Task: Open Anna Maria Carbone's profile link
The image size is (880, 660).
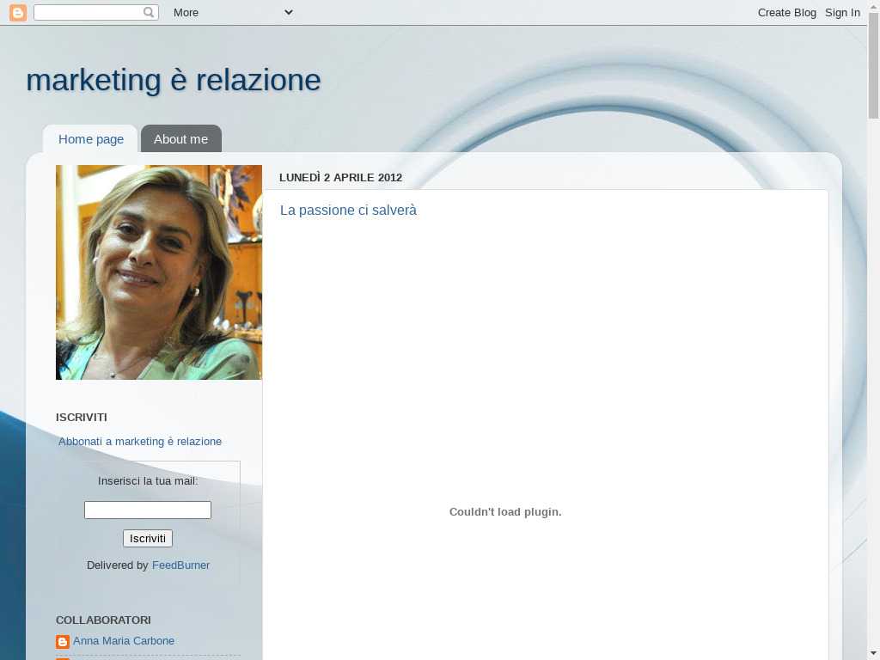Action: (x=124, y=641)
